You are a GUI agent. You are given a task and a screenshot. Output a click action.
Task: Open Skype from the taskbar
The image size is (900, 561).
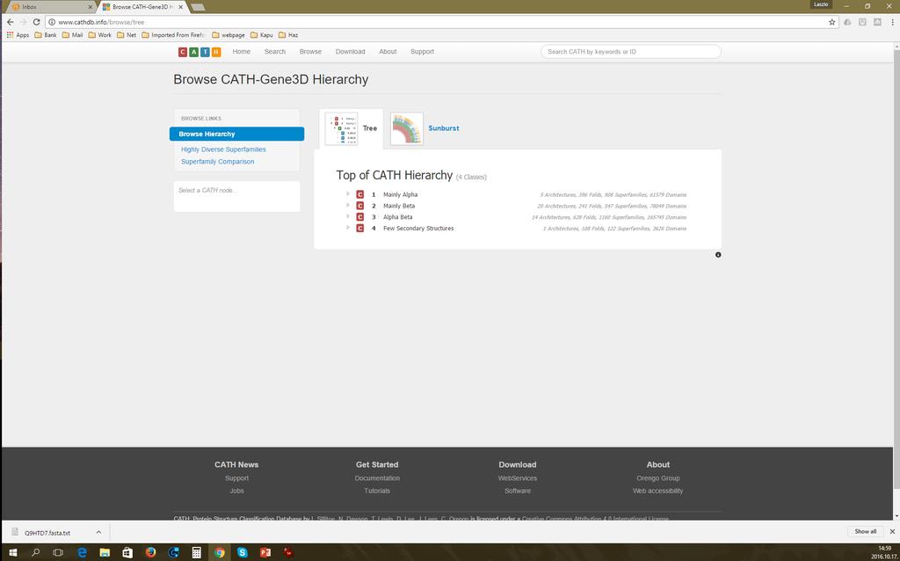click(243, 552)
